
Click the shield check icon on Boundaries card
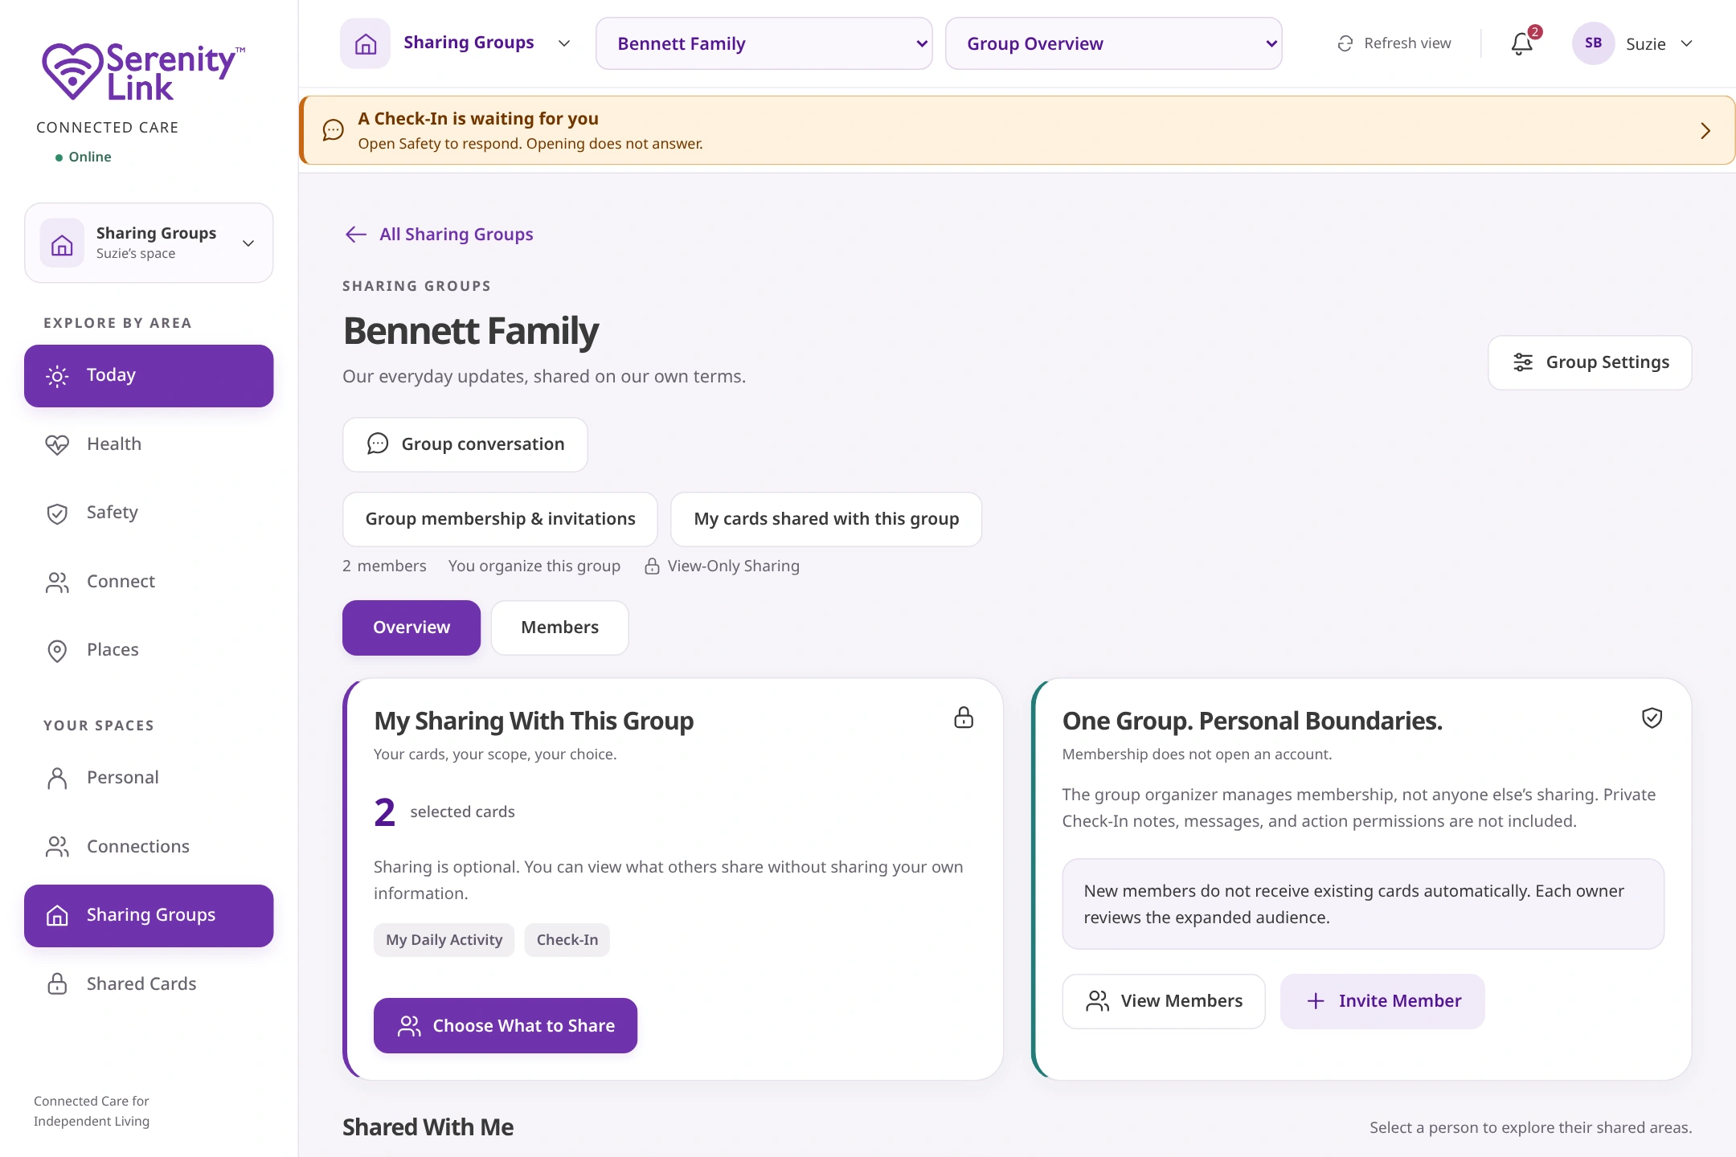[x=1652, y=718]
